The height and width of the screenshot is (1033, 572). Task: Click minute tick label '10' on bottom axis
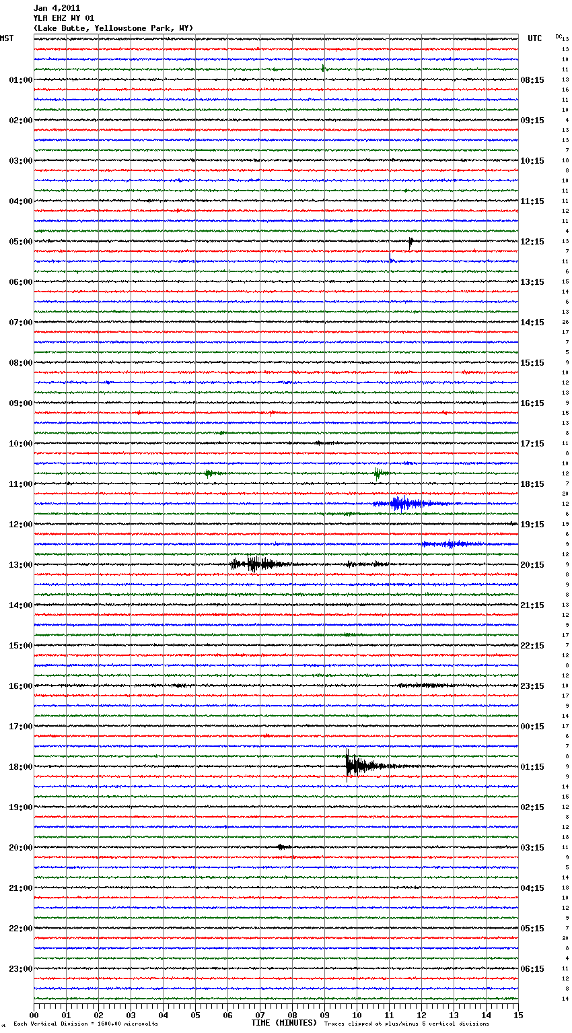click(x=357, y=1015)
